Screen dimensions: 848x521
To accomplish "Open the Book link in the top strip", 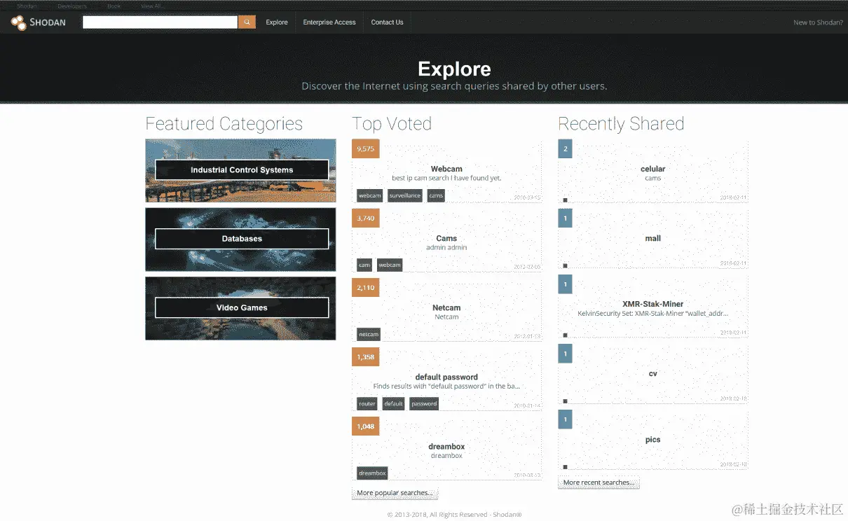I will coord(114,6).
